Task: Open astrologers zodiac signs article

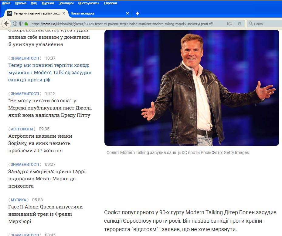Action: click(x=40, y=143)
